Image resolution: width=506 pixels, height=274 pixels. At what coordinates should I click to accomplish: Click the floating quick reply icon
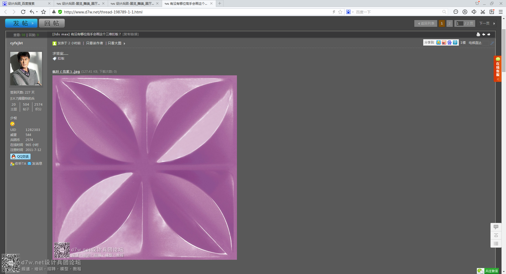496,227
